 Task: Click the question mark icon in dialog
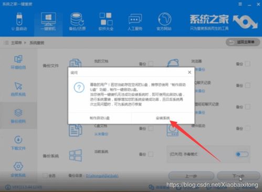pos(79,88)
